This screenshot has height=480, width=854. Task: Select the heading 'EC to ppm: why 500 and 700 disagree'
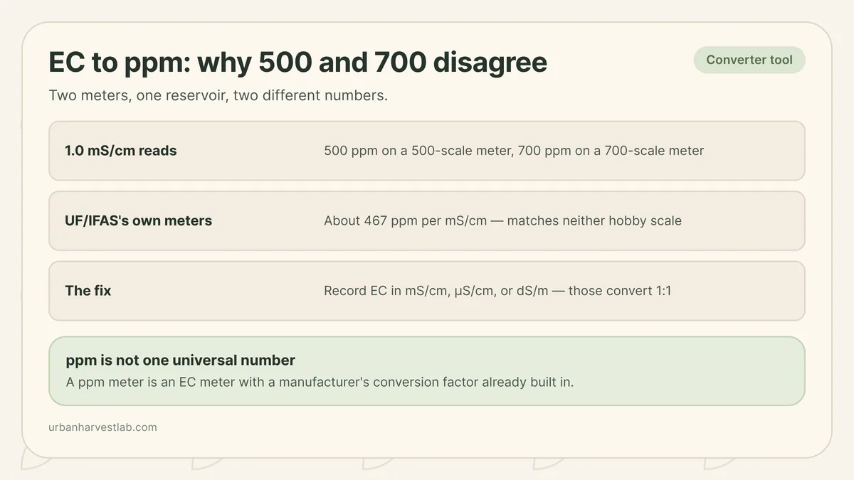point(297,63)
